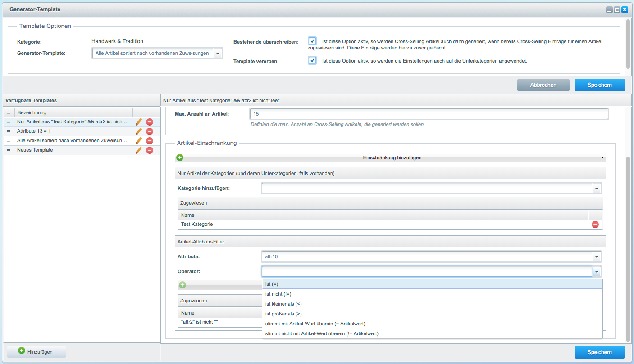Expand the 'Einschränkung hinzufügen' menu arrow
Screen dimensions: 634x364
(602, 158)
